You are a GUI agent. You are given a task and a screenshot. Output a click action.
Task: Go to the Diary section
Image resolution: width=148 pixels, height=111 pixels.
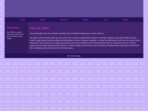[x=42, y=20]
